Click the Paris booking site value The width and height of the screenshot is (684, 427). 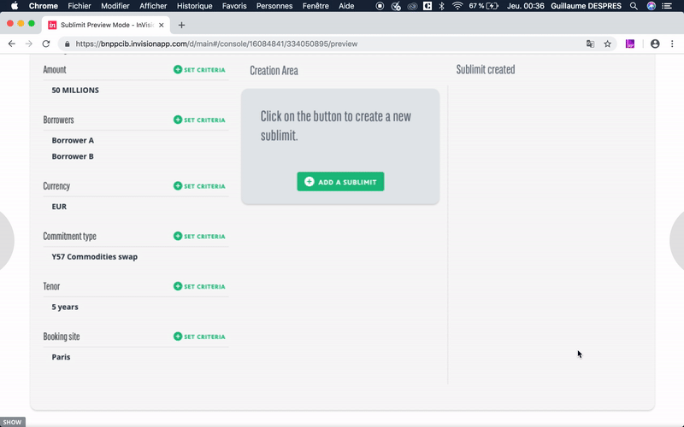pos(61,357)
